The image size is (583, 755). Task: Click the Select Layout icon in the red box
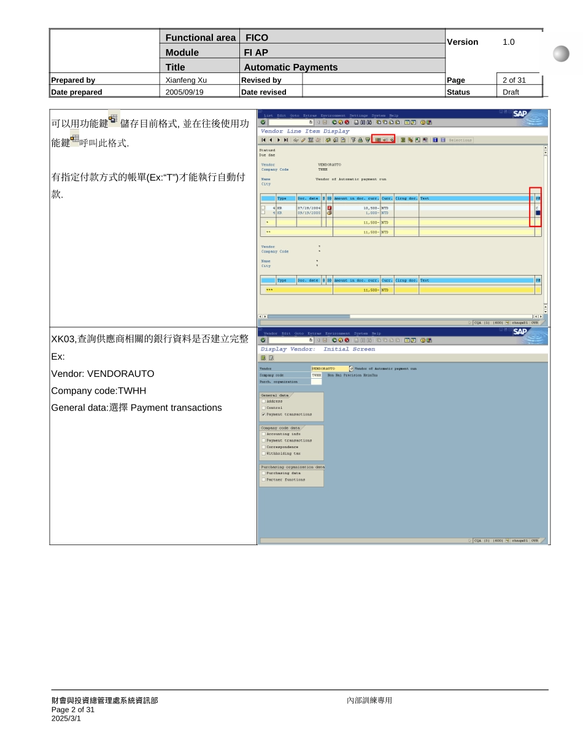click(385, 140)
